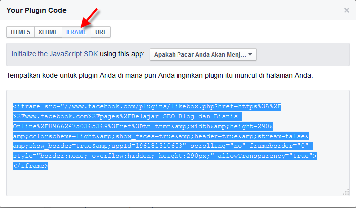Image resolution: width=356 pixels, height=208 pixels.
Task: Click the code line beginning '%2Fwww.facebook.com'
Action: point(127,116)
